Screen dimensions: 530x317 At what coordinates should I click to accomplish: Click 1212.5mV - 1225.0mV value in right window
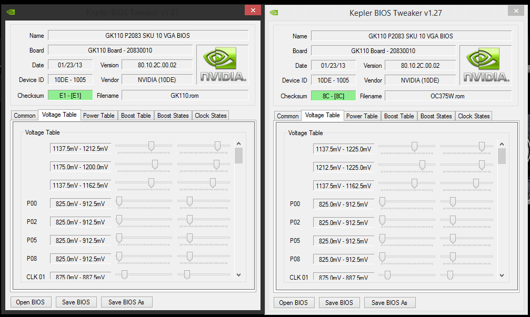click(343, 168)
